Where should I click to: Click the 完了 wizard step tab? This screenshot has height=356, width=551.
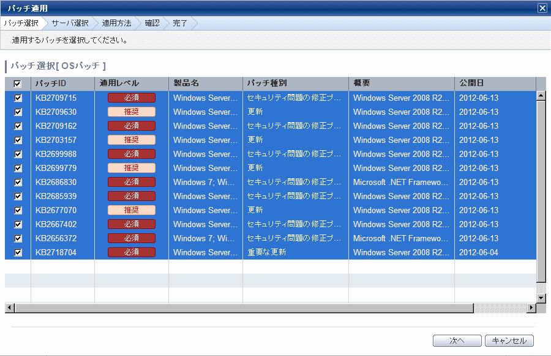(x=180, y=23)
